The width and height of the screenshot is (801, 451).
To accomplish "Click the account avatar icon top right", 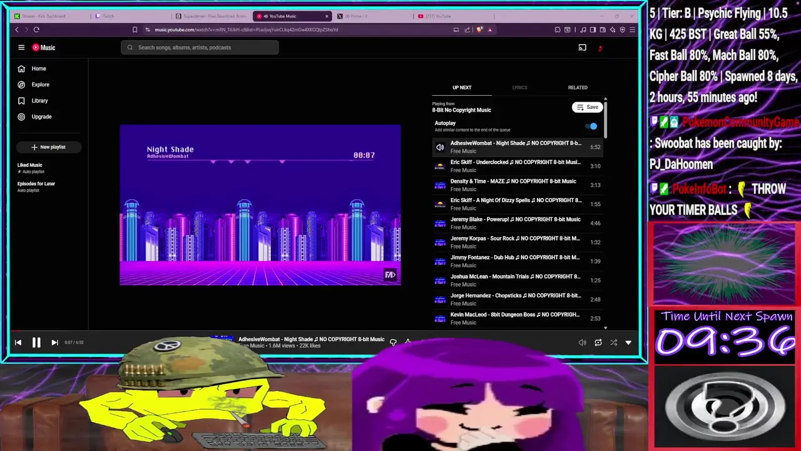I will [x=601, y=48].
